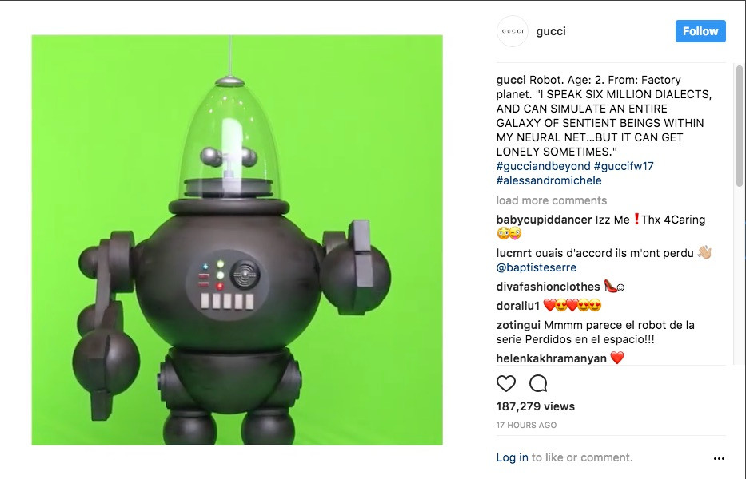Open the three-dot more options menu
This screenshot has height=479, width=746.
719,458
